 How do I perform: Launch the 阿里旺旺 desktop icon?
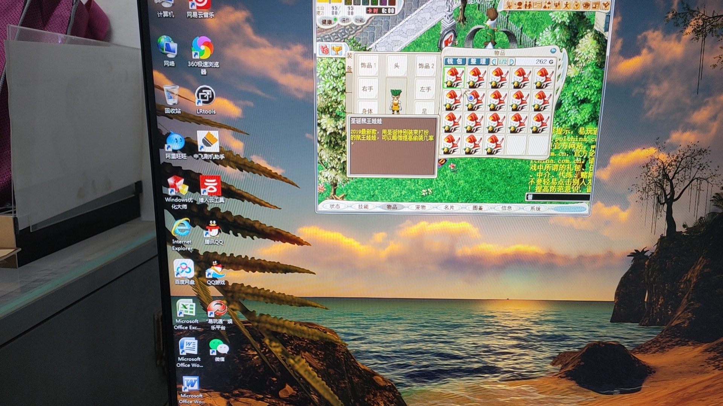(175, 145)
